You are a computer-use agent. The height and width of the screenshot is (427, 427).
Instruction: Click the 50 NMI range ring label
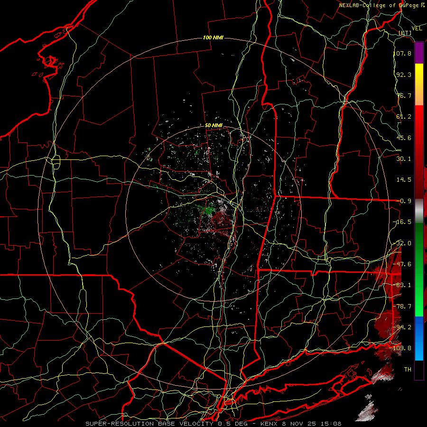point(214,126)
